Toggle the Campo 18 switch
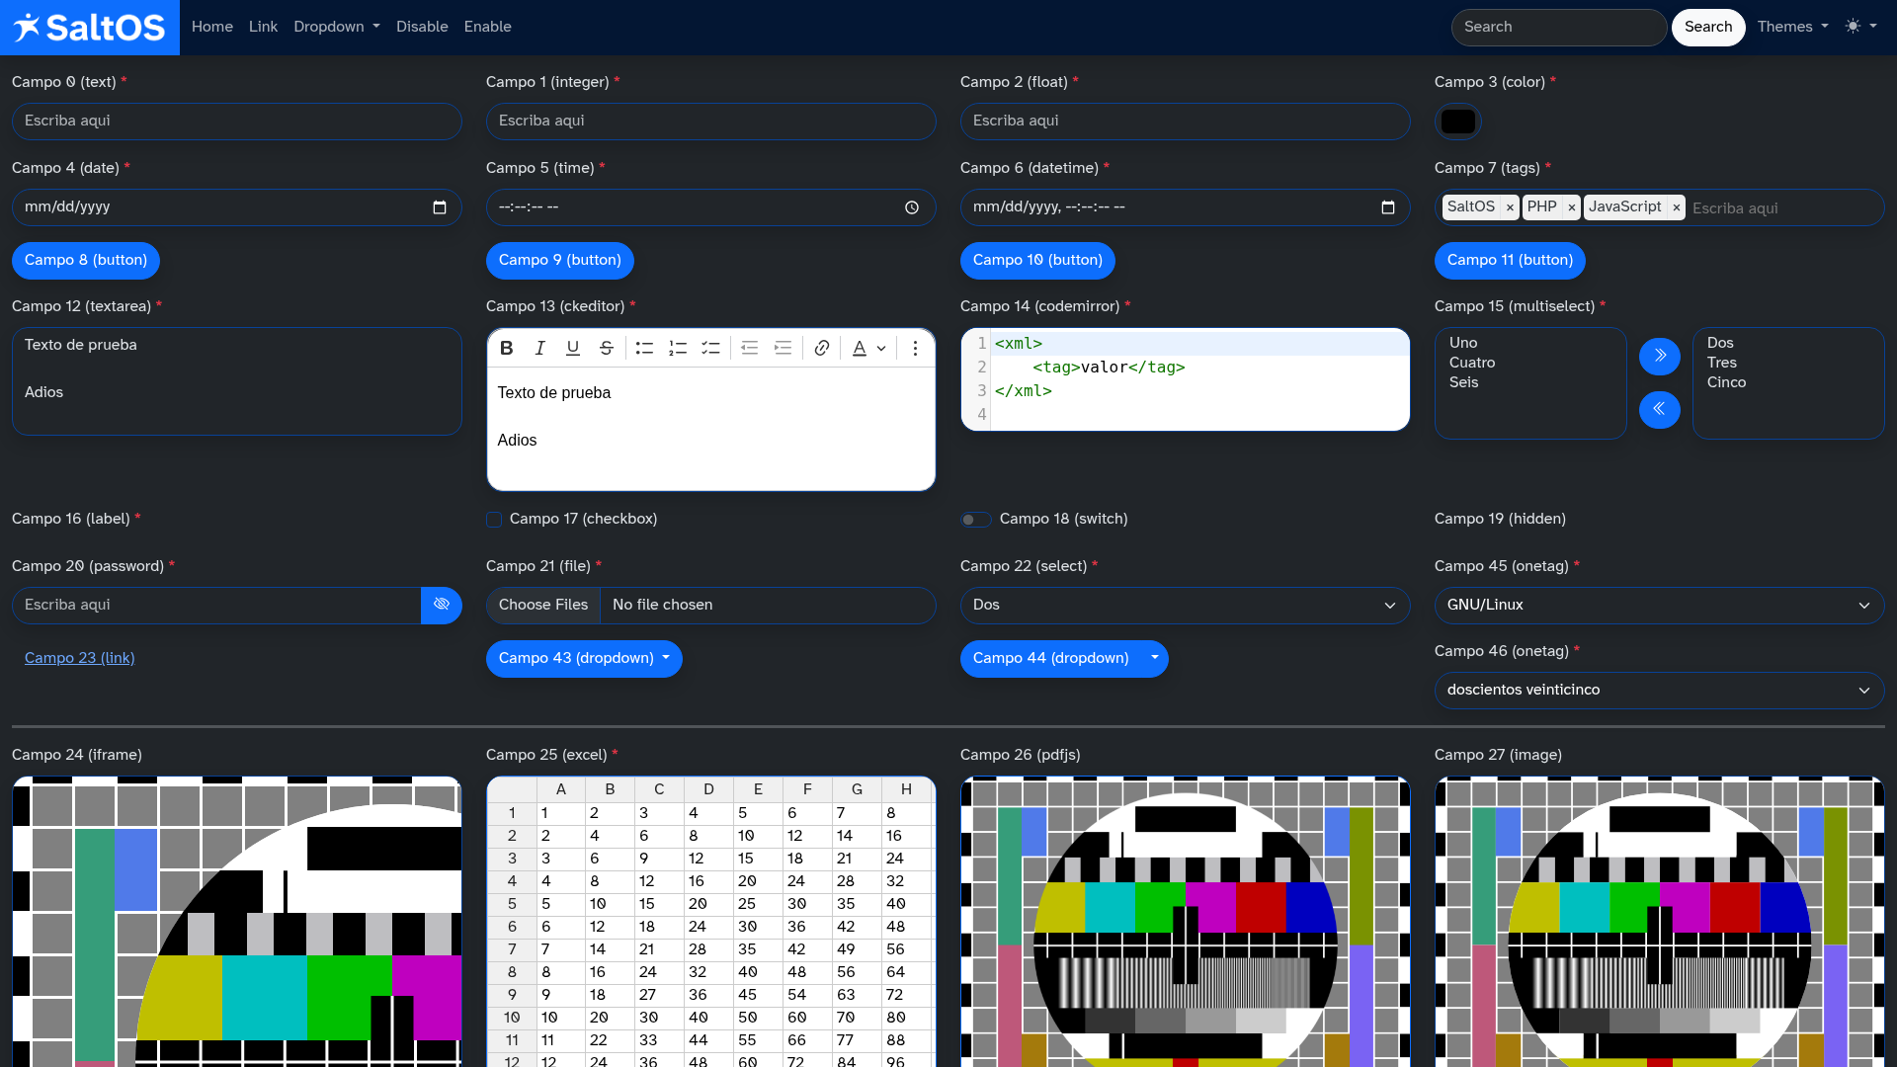1897x1067 pixels. click(975, 520)
